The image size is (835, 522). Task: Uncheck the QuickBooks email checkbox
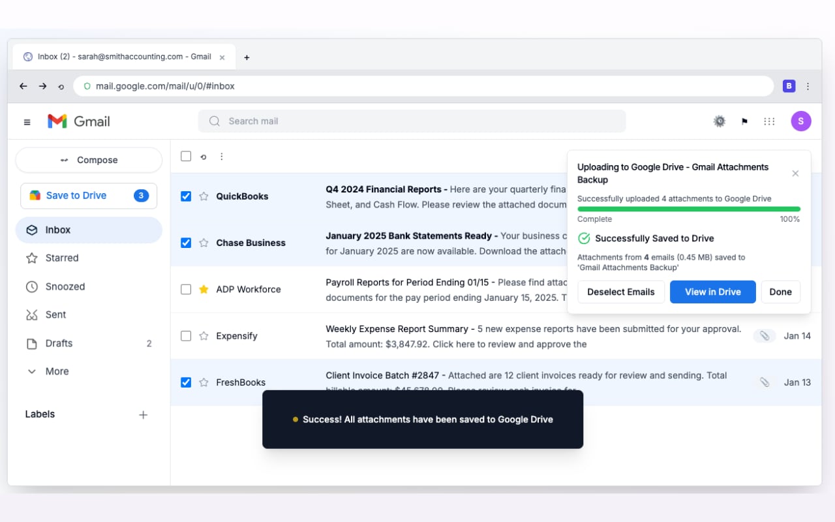(x=186, y=196)
